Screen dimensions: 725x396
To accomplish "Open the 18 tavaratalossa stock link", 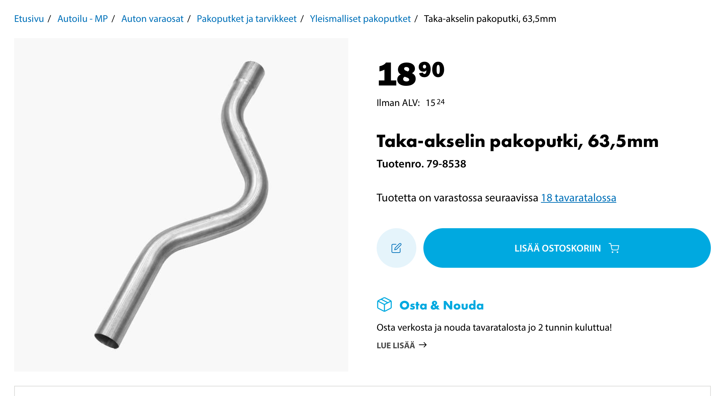I will click(x=578, y=198).
